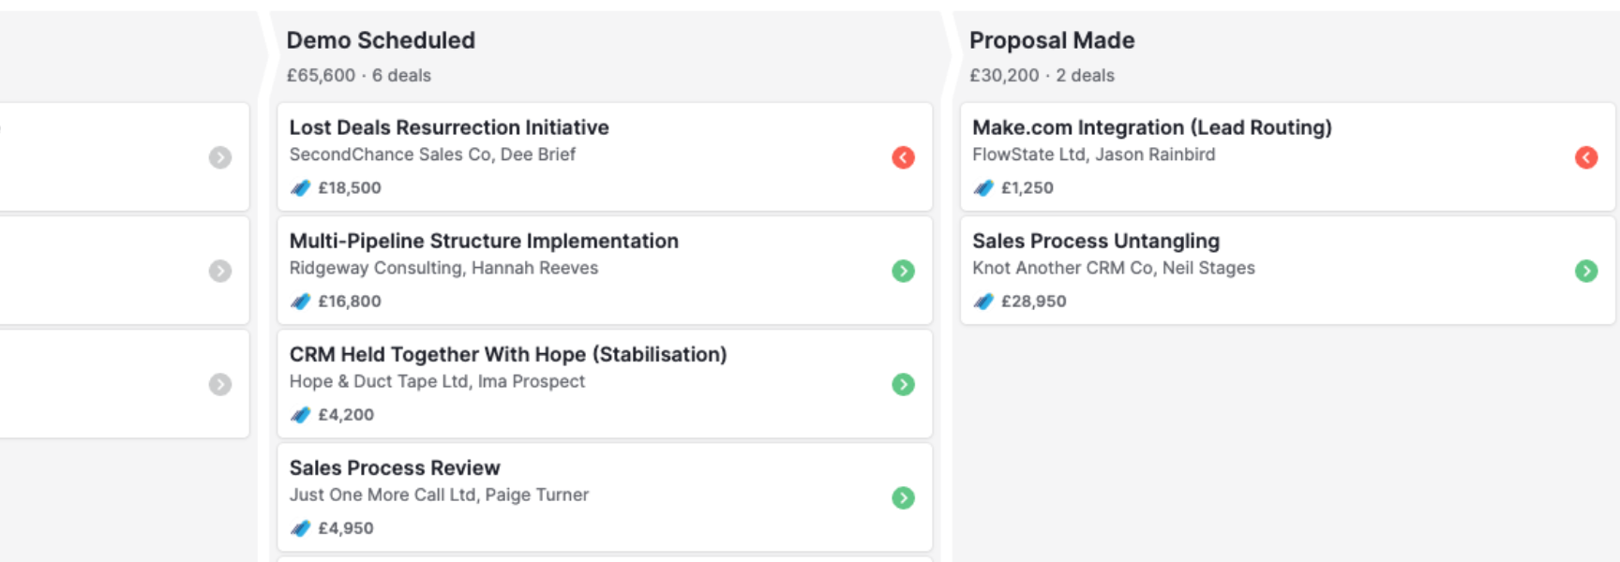Open Lost Deals Resurrection Initiative deal

[605, 156]
